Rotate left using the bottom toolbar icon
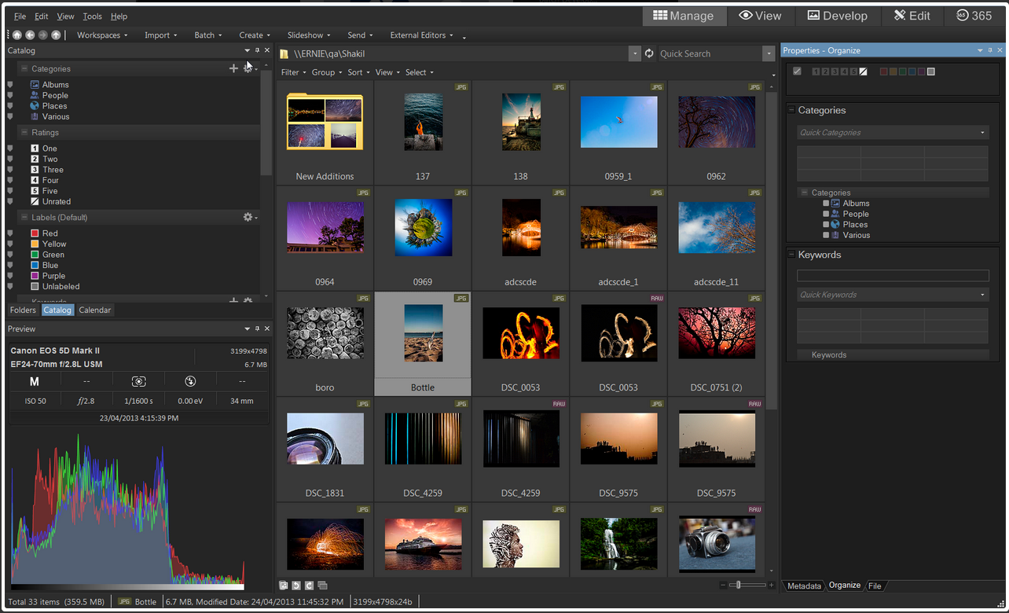Viewport: 1009px width, 613px height. 296,585
